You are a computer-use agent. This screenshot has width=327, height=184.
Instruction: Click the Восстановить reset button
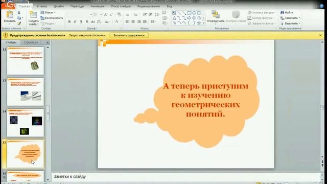coord(52,18)
